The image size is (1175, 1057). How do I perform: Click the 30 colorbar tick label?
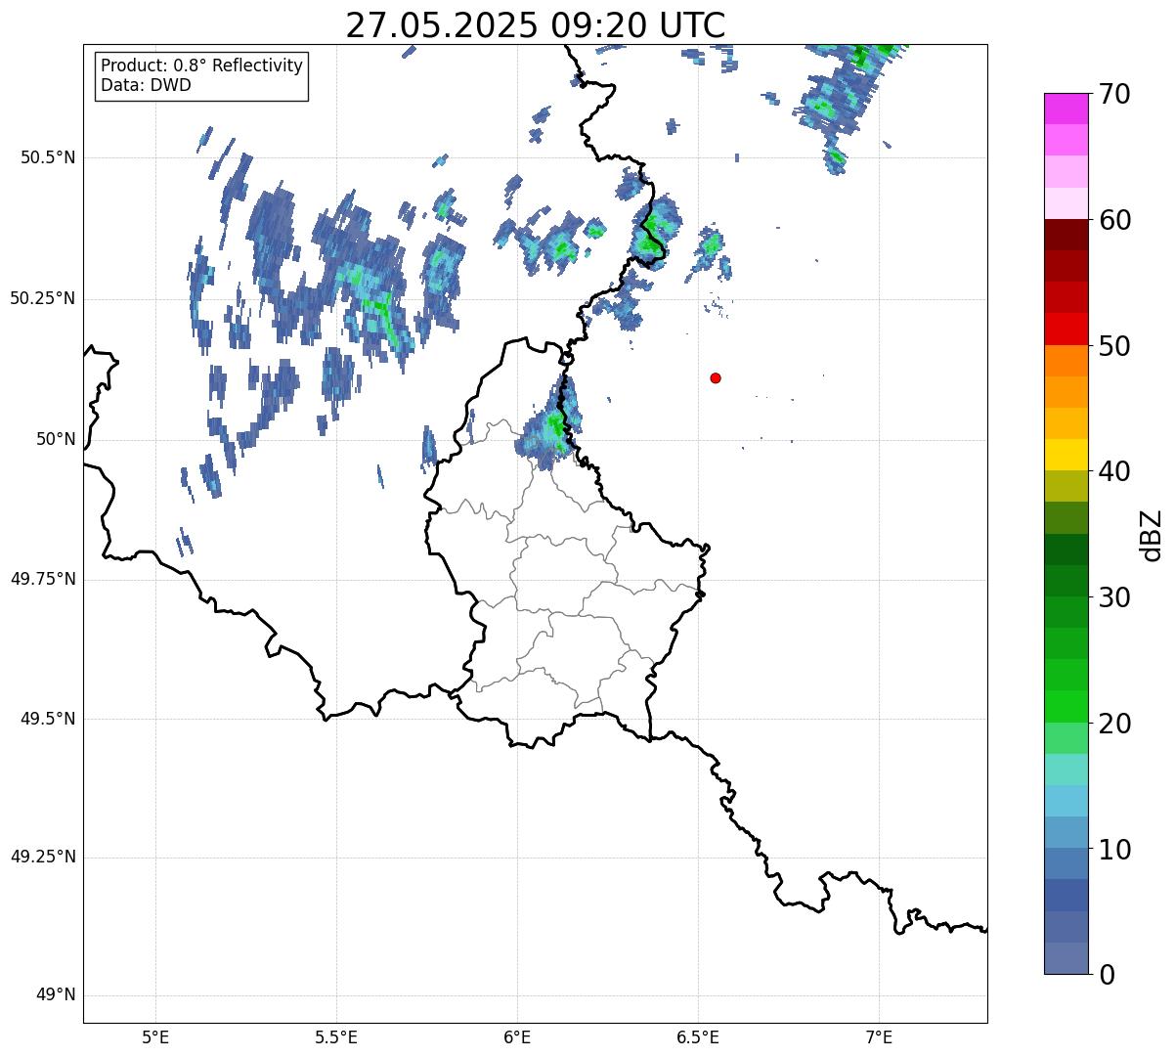coord(1114,597)
